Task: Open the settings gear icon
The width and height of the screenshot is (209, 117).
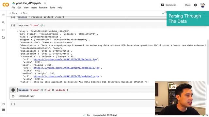Action: pos(195,5)
